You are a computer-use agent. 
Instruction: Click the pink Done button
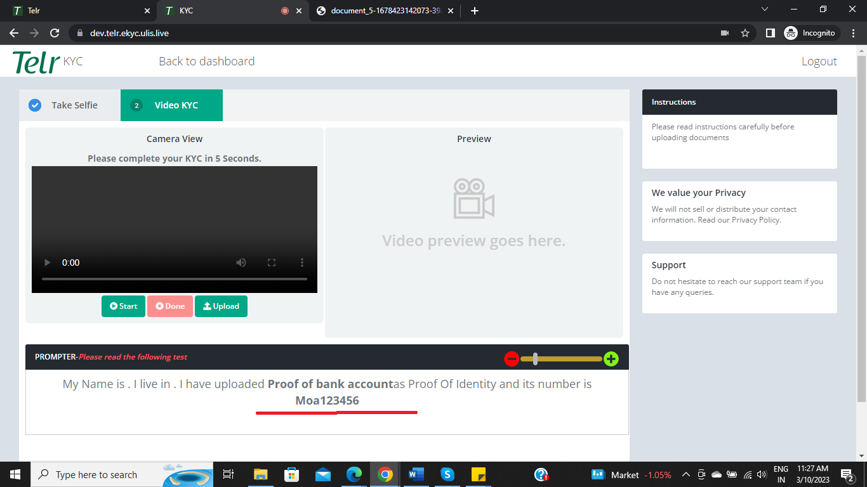tap(170, 306)
